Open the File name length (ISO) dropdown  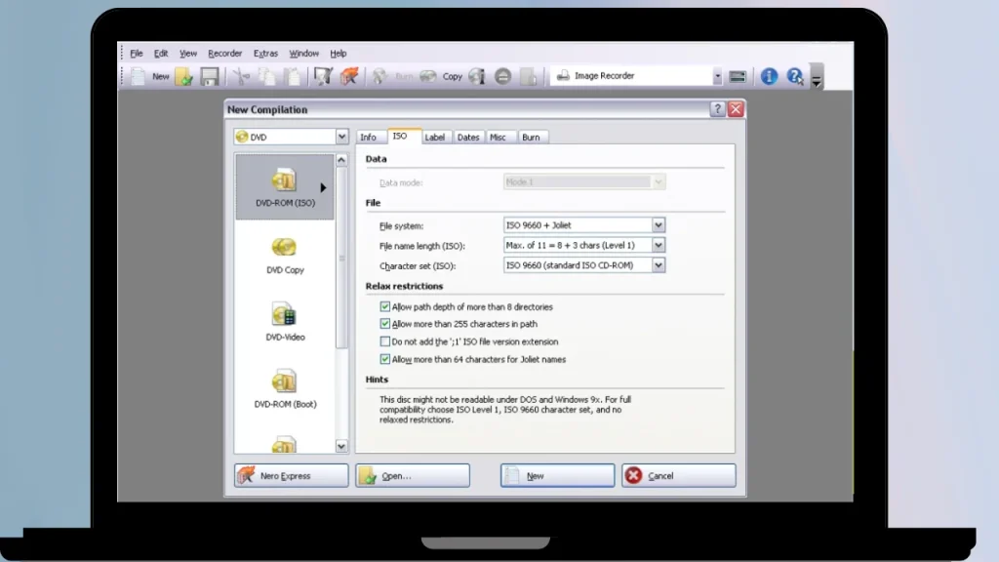(x=659, y=245)
